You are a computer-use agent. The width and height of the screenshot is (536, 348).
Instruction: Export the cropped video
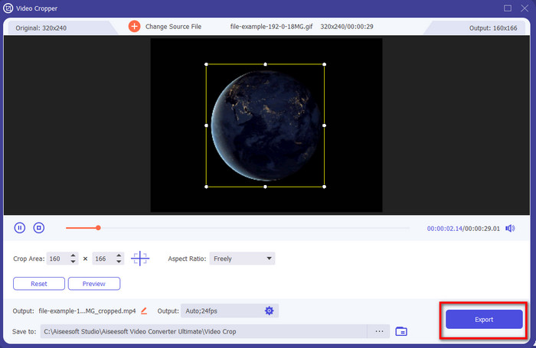point(483,319)
